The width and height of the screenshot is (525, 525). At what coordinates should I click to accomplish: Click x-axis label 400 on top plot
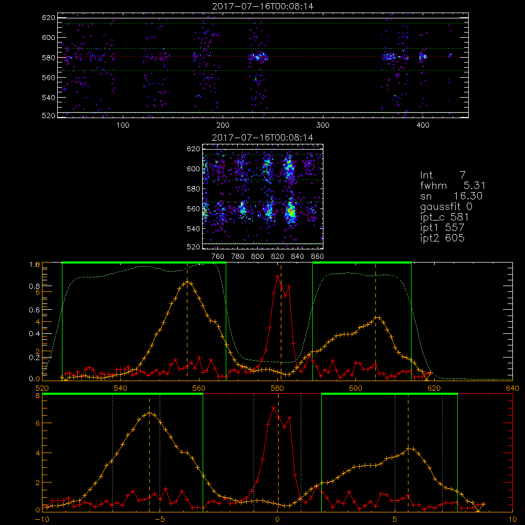[x=423, y=125]
